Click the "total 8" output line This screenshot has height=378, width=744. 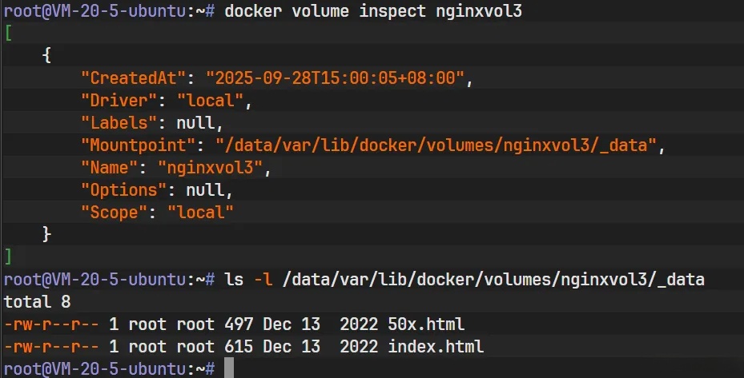[x=38, y=302]
